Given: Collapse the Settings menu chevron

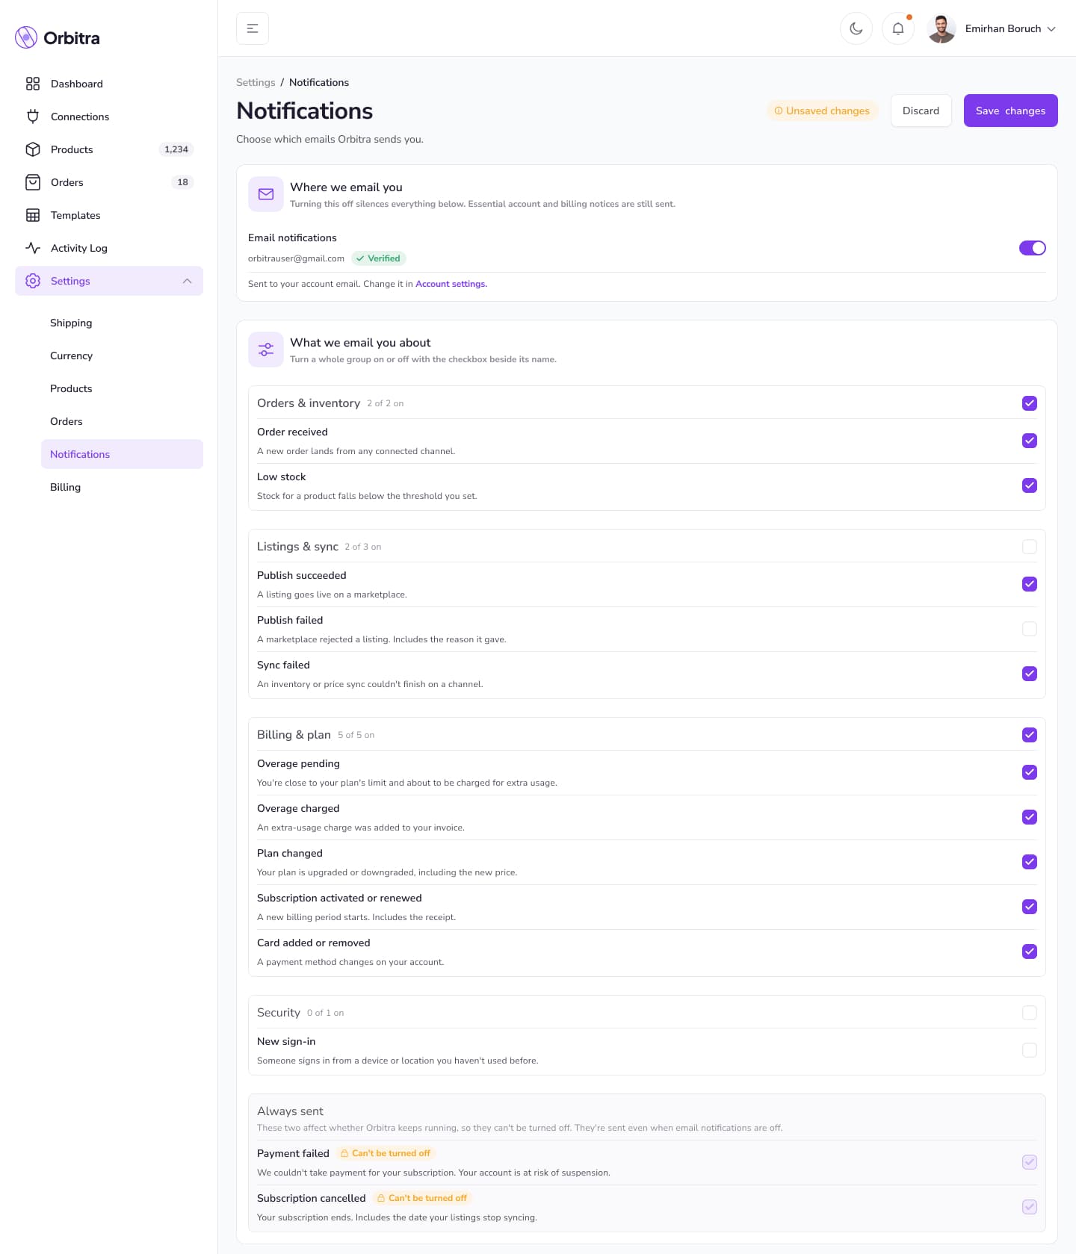Looking at the screenshot, I should (188, 281).
